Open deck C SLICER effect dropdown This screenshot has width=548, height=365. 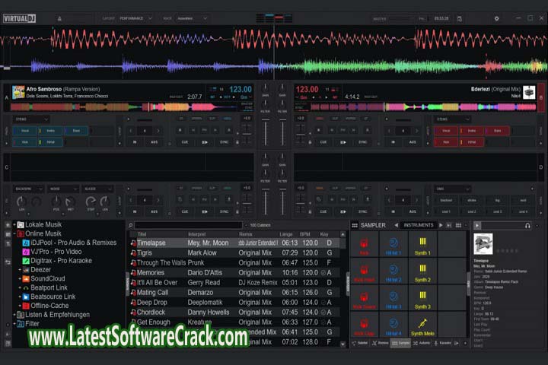click(x=98, y=189)
